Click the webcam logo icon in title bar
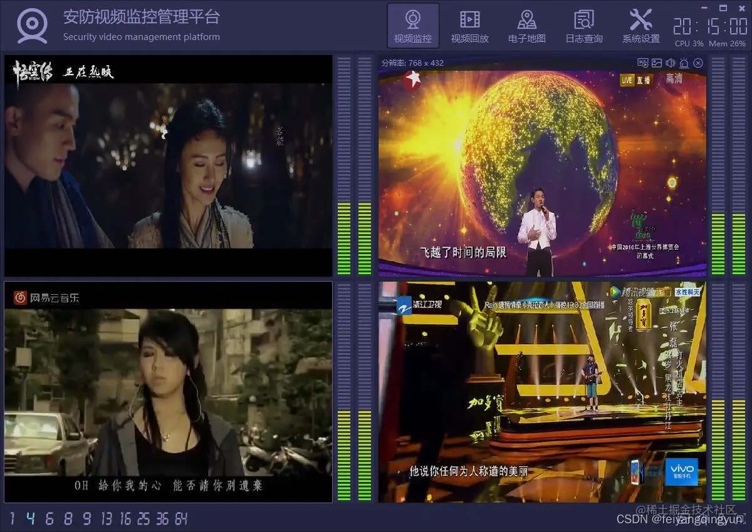This screenshot has height=532, width=752. (32, 26)
